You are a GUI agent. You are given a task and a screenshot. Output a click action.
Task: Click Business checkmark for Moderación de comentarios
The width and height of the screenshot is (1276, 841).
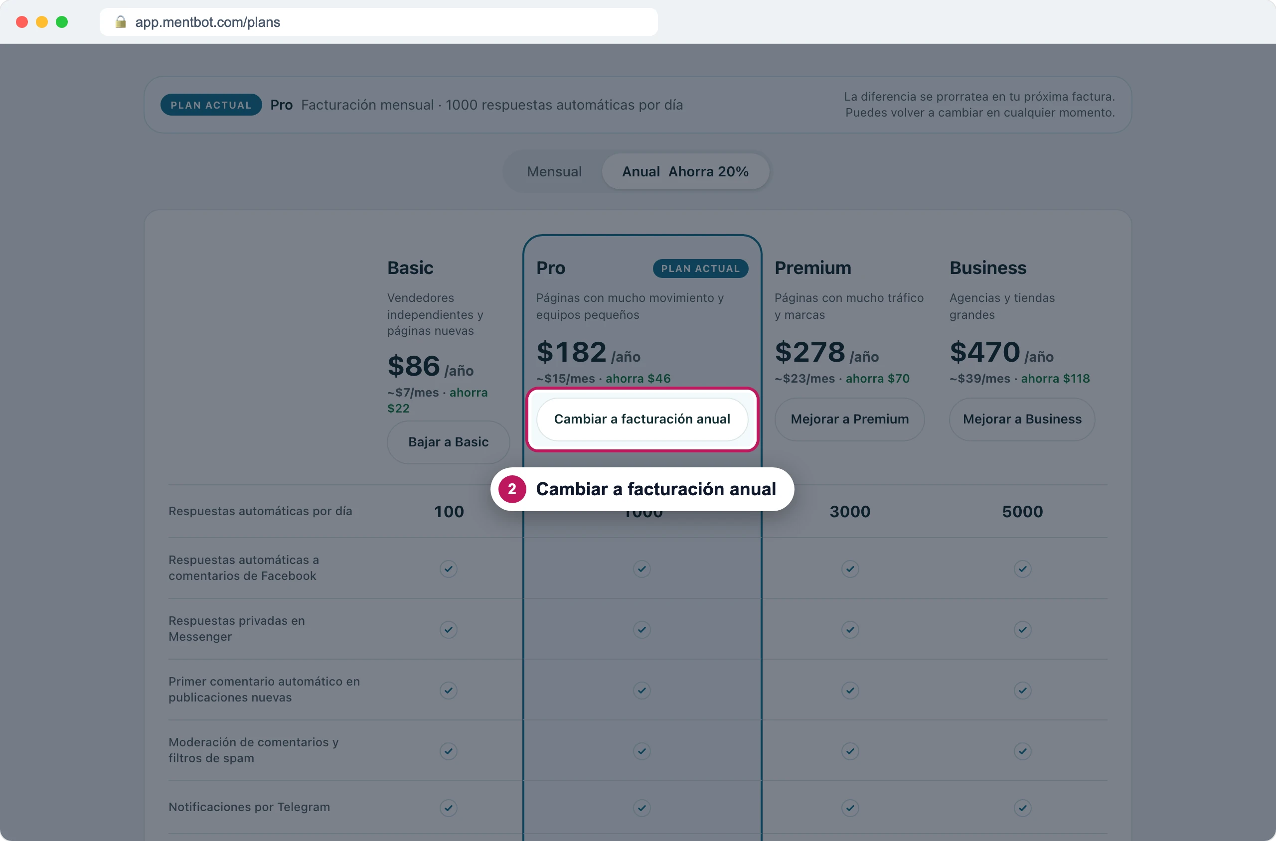point(1022,751)
